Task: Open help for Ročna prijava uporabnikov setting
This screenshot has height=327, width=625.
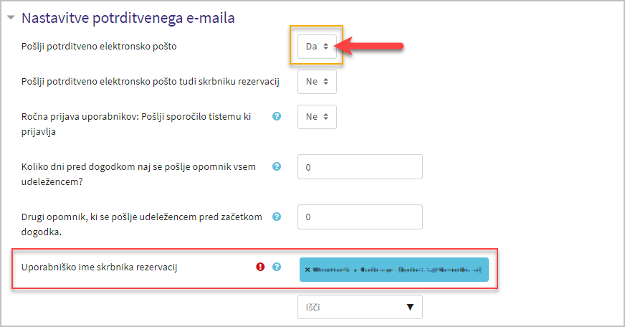Action: click(x=276, y=116)
